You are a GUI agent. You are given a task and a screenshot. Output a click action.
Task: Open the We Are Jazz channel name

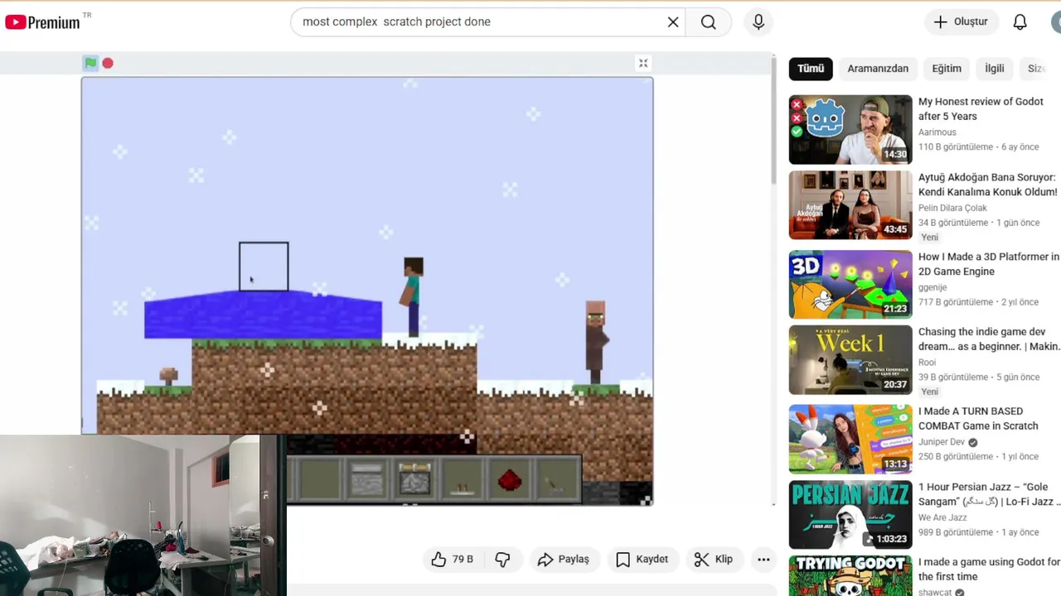click(942, 517)
